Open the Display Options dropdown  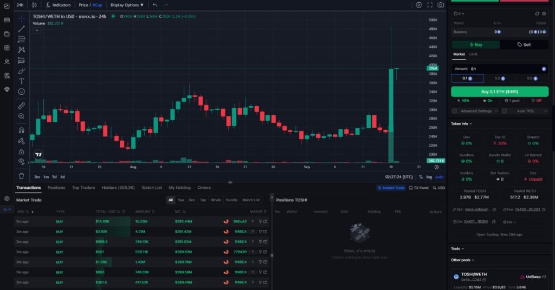127,5
